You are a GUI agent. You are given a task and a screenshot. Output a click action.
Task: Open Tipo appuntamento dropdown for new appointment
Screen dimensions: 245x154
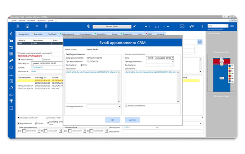[173, 62]
